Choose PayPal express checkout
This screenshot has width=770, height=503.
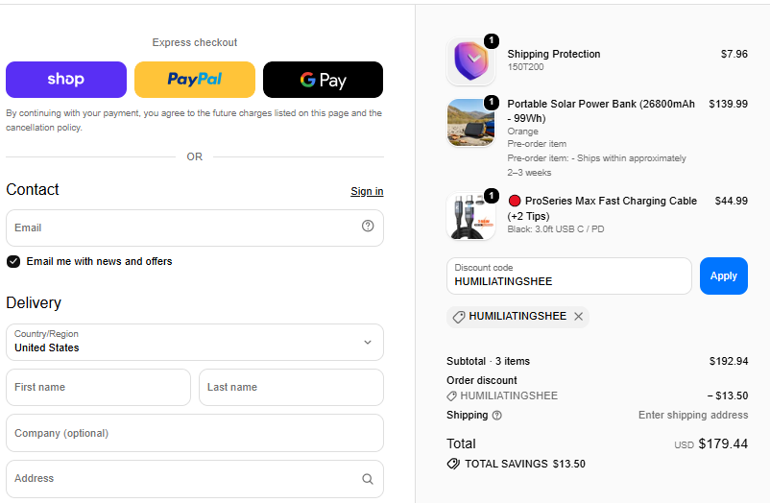tap(195, 80)
